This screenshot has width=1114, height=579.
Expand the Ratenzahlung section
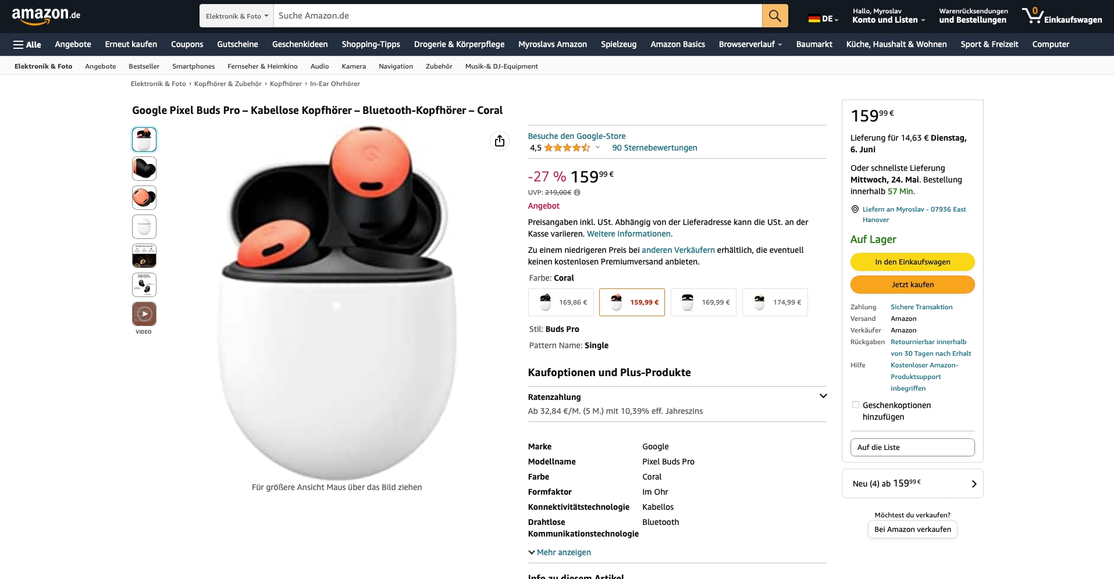(x=823, y=396)
